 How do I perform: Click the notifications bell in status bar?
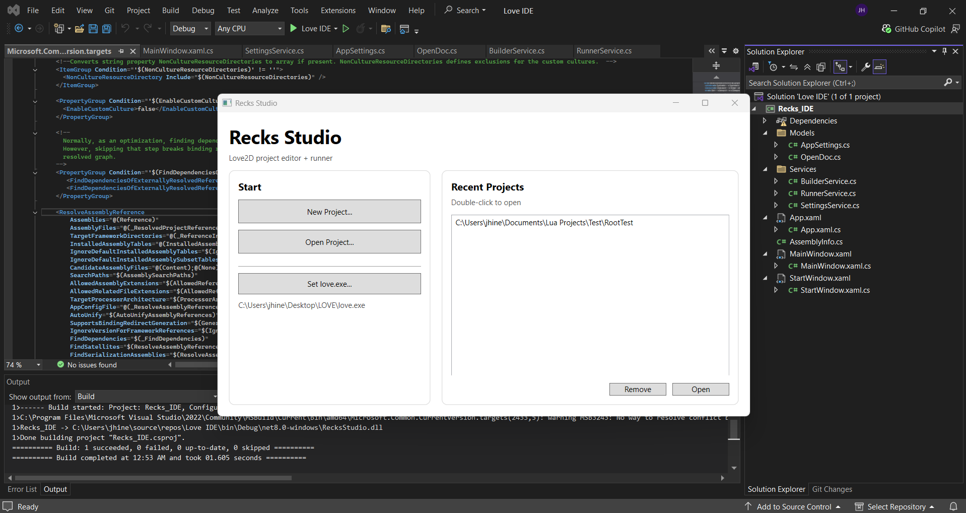click(x=953, y=506)
